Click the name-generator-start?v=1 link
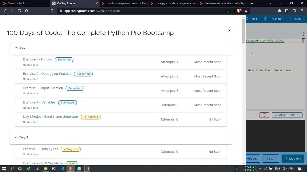 pos(265,41)
